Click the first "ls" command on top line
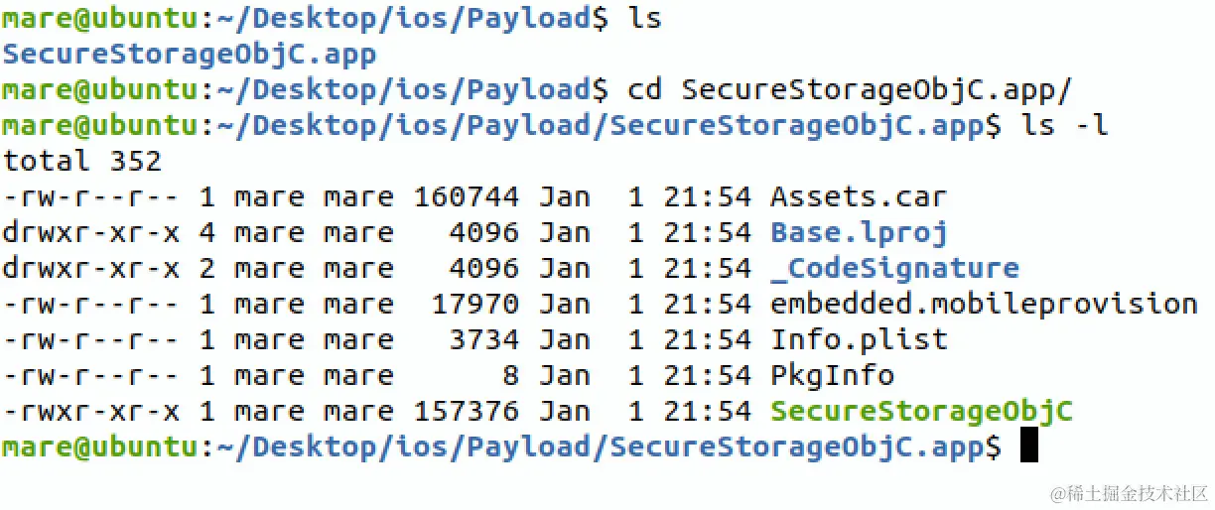Screen dimensions: 1215x510 point(644,18)
